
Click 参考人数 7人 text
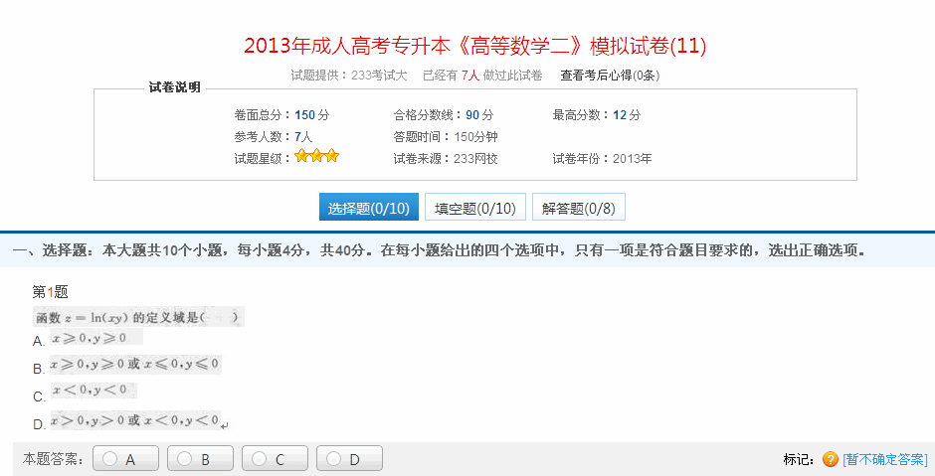274,137
